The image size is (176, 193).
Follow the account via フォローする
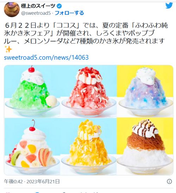pyautogui.click(x=69, y=13)
